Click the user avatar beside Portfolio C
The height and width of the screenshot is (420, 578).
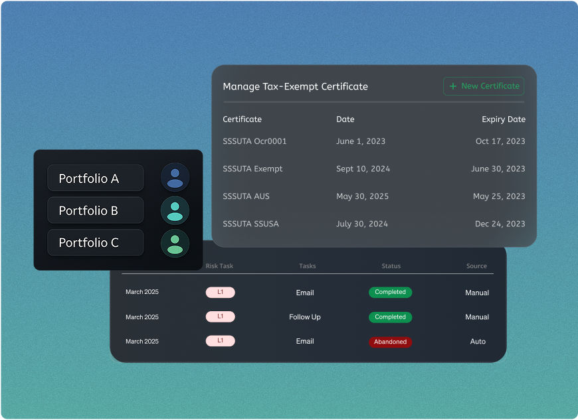click(x=175, y=244)
